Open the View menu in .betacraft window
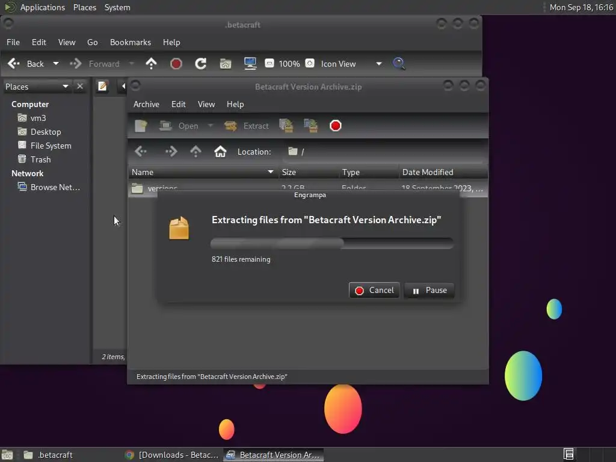 tap(67, 42)
